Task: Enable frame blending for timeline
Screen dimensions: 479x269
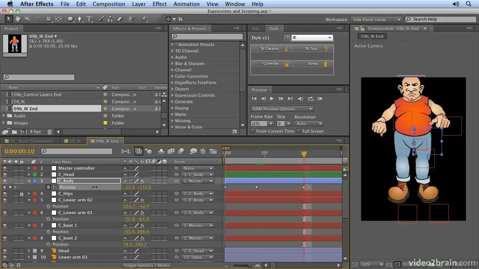Action: [x=171, y=151]
